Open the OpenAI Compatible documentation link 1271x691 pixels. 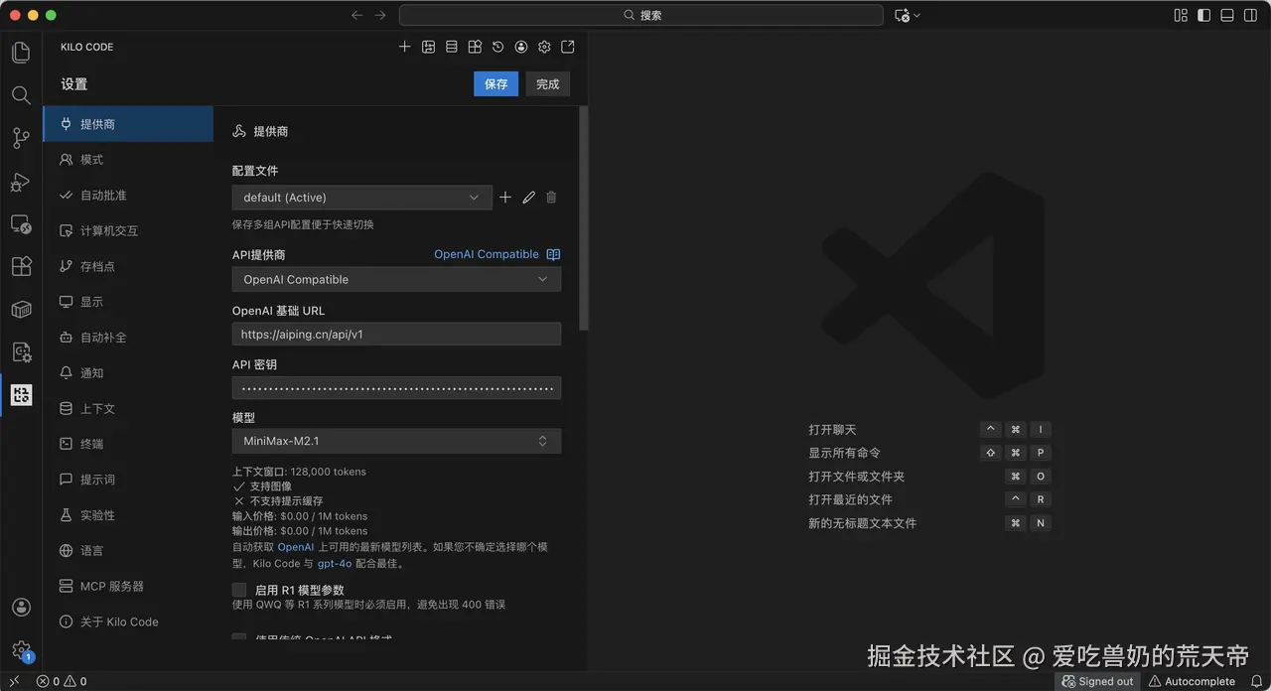(x=488, y=253)
